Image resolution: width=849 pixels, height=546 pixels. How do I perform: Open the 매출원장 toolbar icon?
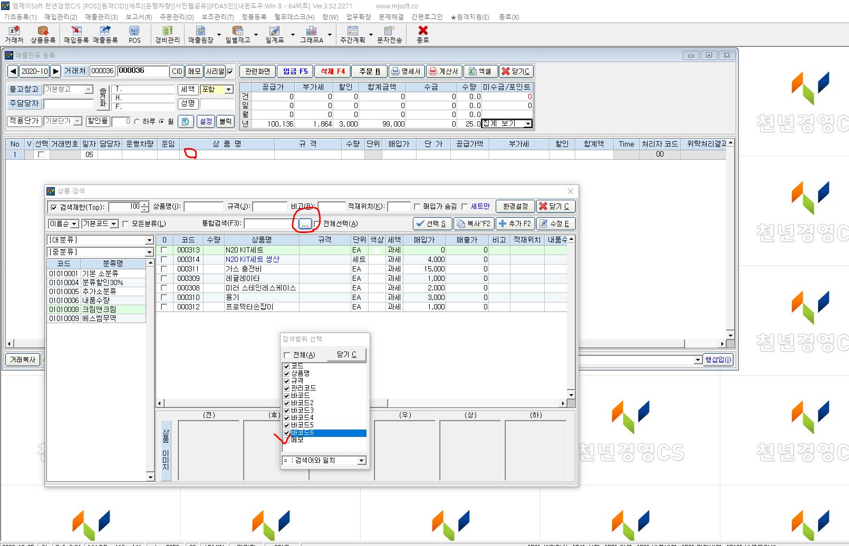point(201,35)
